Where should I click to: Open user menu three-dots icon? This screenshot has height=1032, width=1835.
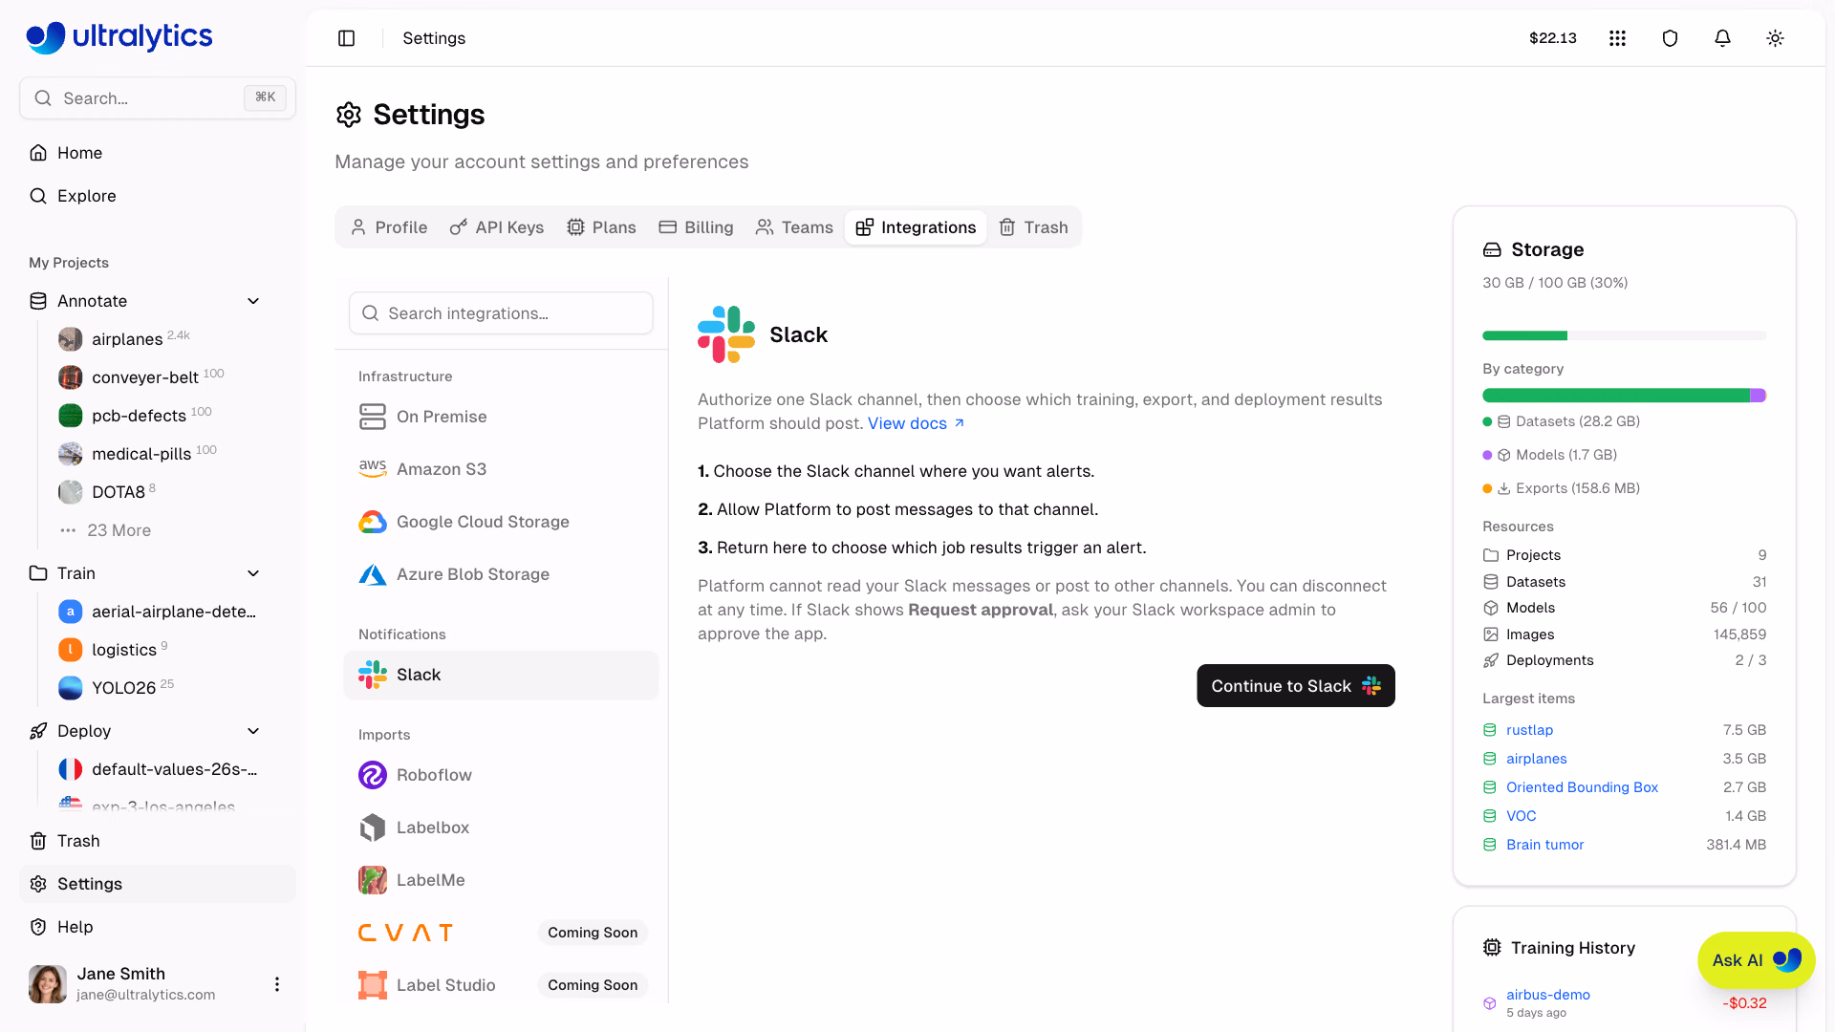pos(277,984)
